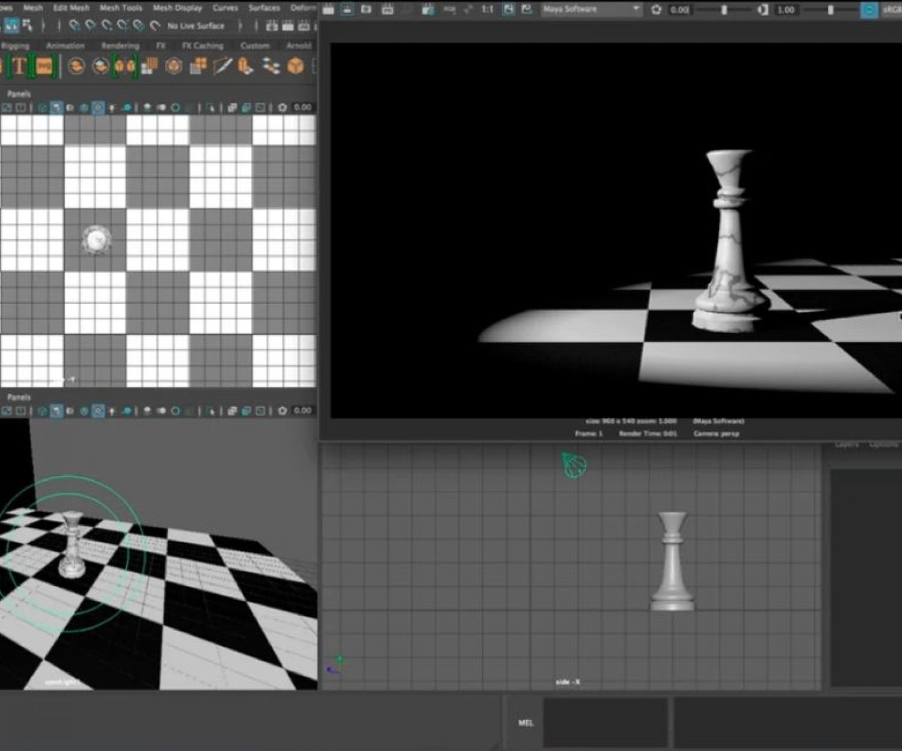Image resolution: width=902 pixels, height=751 pixels.
Task: Click the orange cube icon at shelf end
Action: pos(295,66)
